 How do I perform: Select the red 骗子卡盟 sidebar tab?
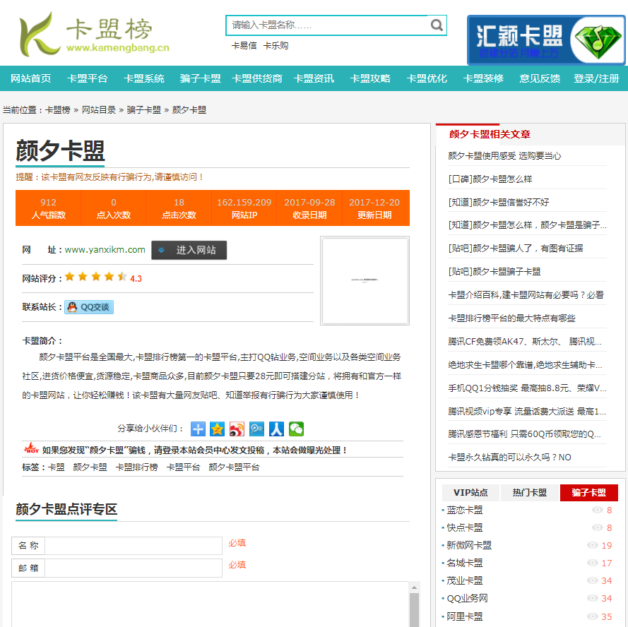[588, 492]
